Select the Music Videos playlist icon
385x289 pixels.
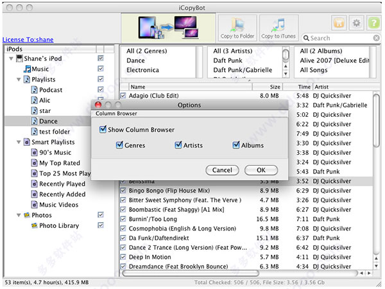[x=35, y=205]
